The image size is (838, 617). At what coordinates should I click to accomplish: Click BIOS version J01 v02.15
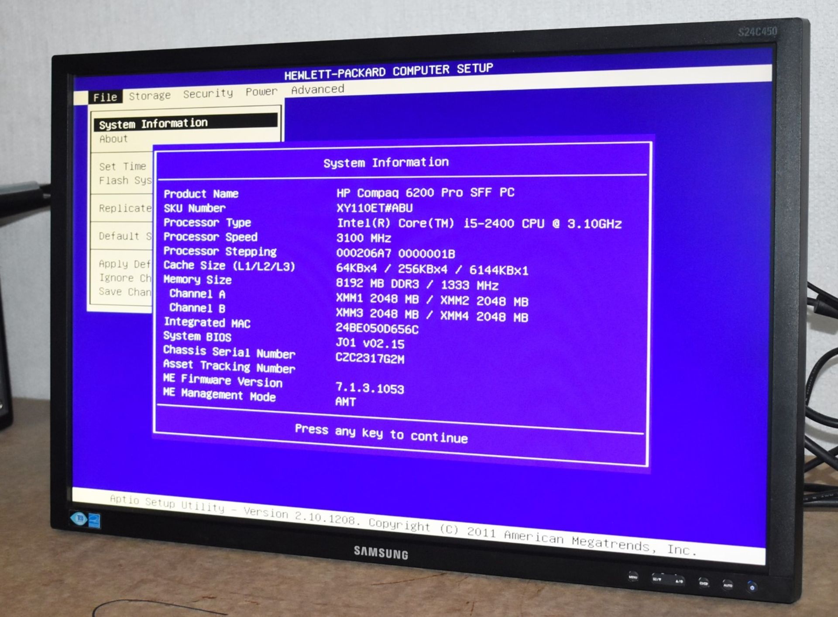[x=370, y=344]
